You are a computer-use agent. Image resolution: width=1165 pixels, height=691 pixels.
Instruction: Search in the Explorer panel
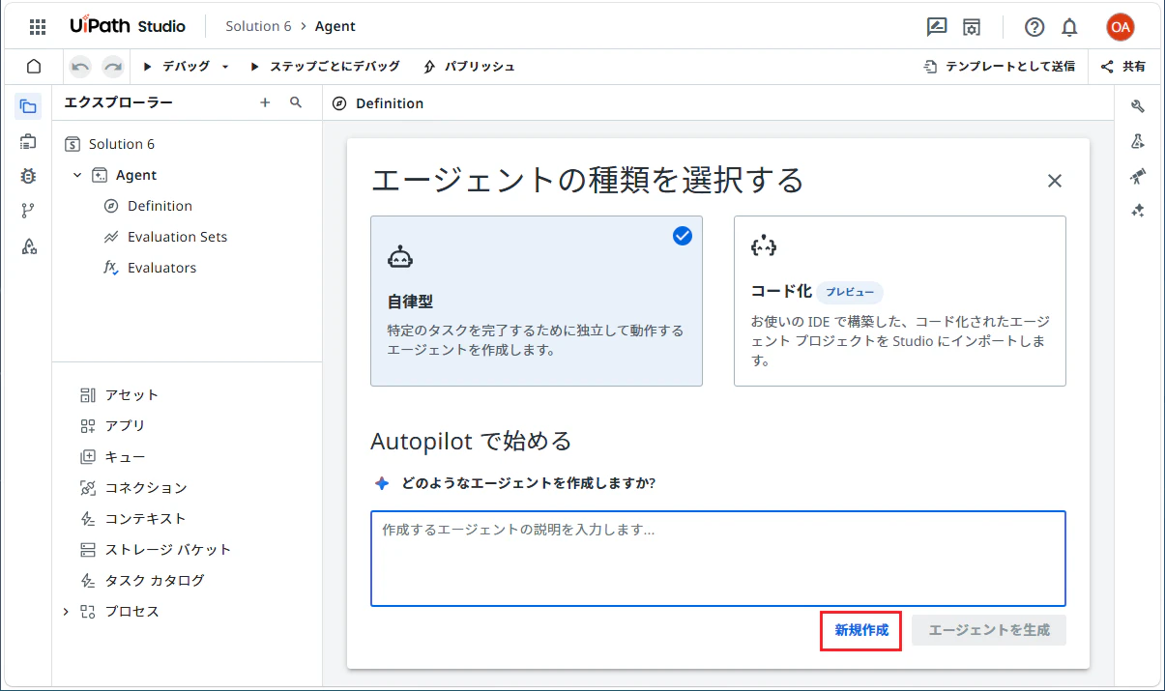tap(296, 102)
